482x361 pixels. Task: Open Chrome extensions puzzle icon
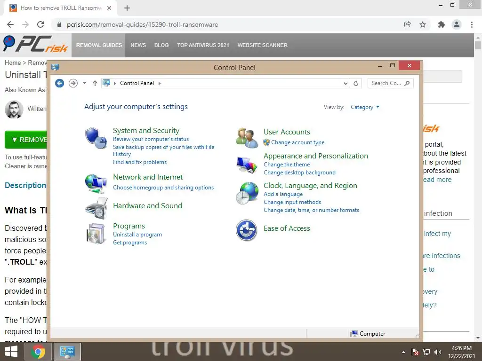coord(442,24)
